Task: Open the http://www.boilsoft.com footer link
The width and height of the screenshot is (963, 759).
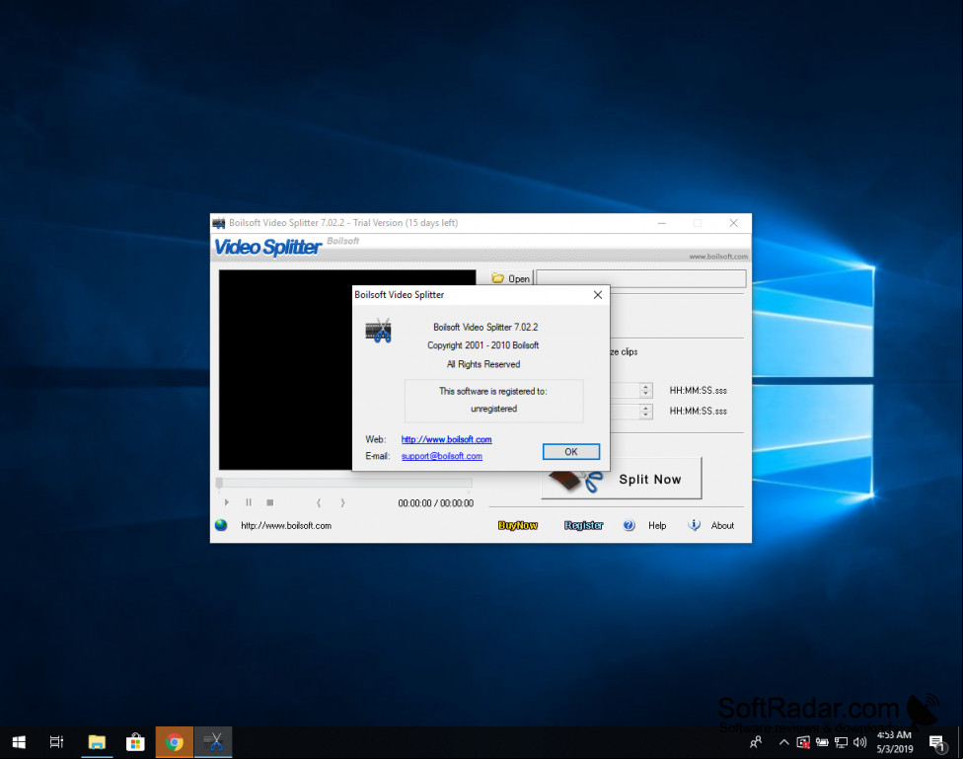Action: click(286, 525)
